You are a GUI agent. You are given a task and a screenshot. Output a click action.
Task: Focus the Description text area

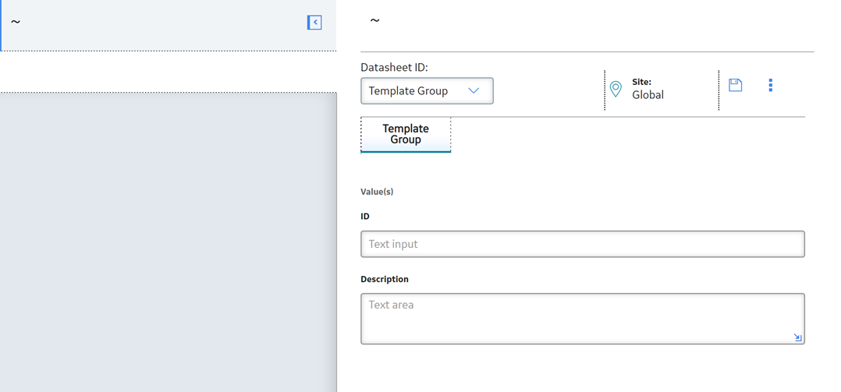583,319
